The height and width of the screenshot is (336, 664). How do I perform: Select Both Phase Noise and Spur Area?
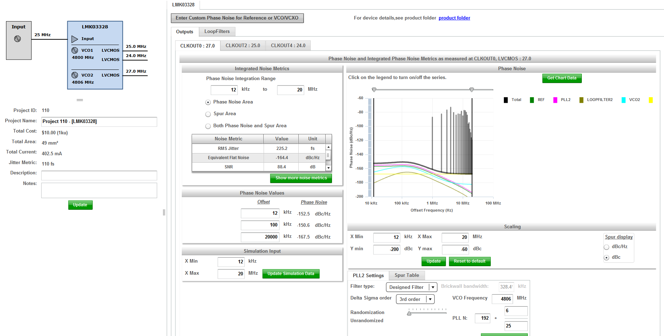[x=208, y=126]
